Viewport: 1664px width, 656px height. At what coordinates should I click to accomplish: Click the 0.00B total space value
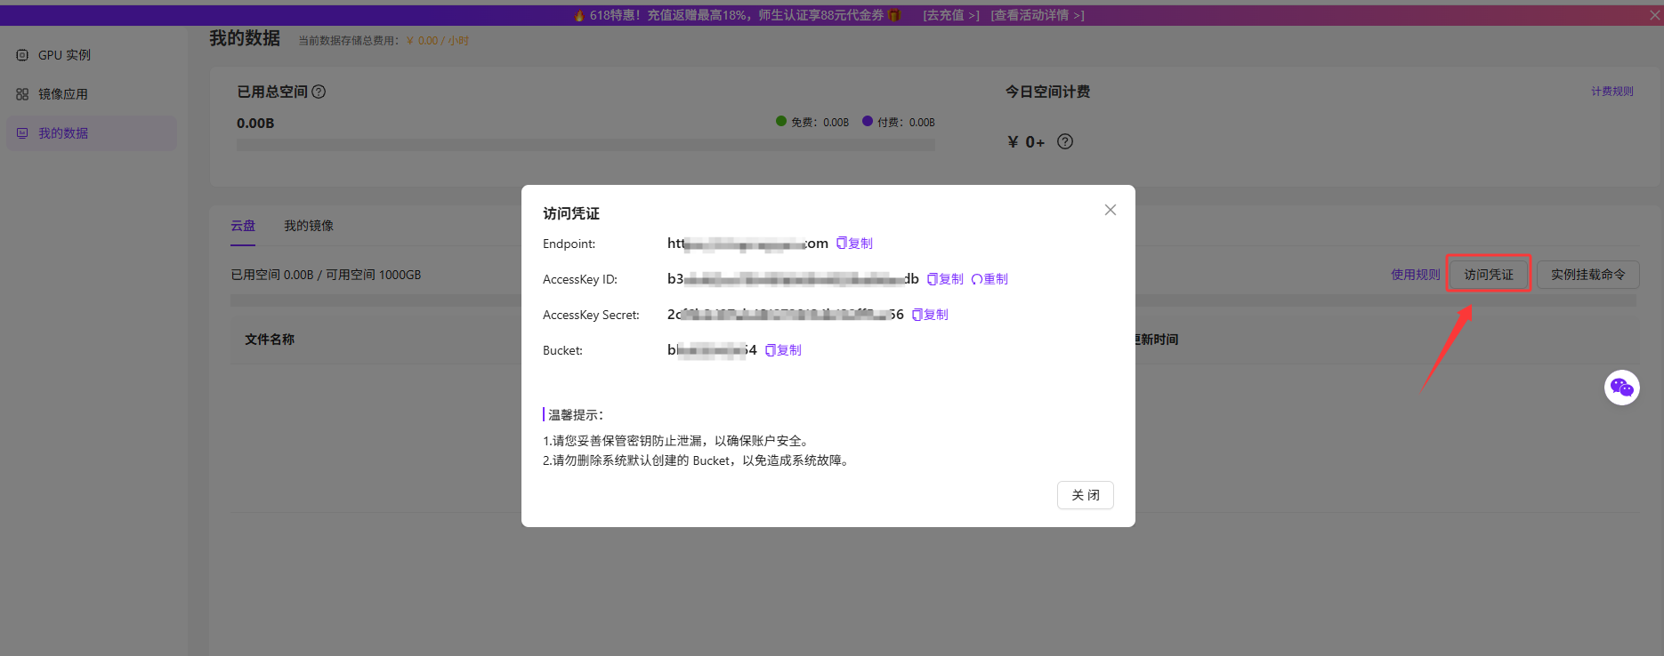pos(255,124)
